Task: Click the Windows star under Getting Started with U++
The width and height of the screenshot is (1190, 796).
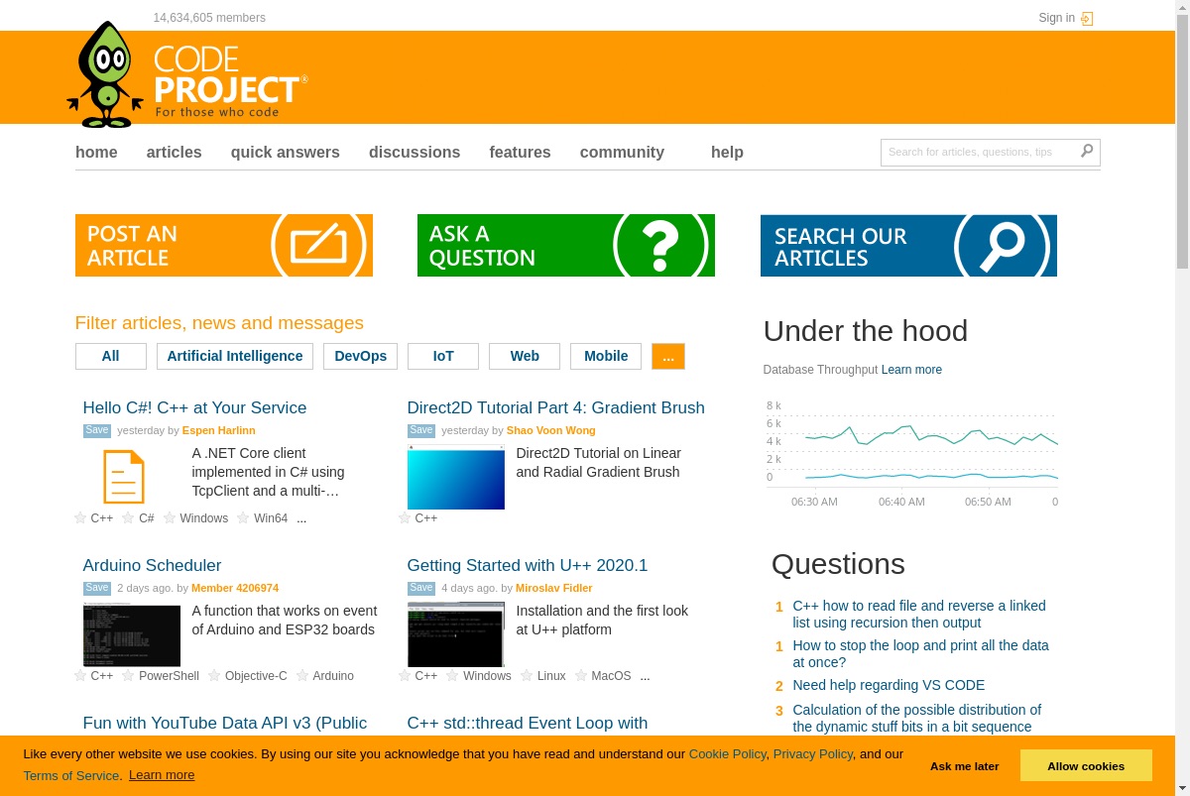Action: tap(452, 675)
